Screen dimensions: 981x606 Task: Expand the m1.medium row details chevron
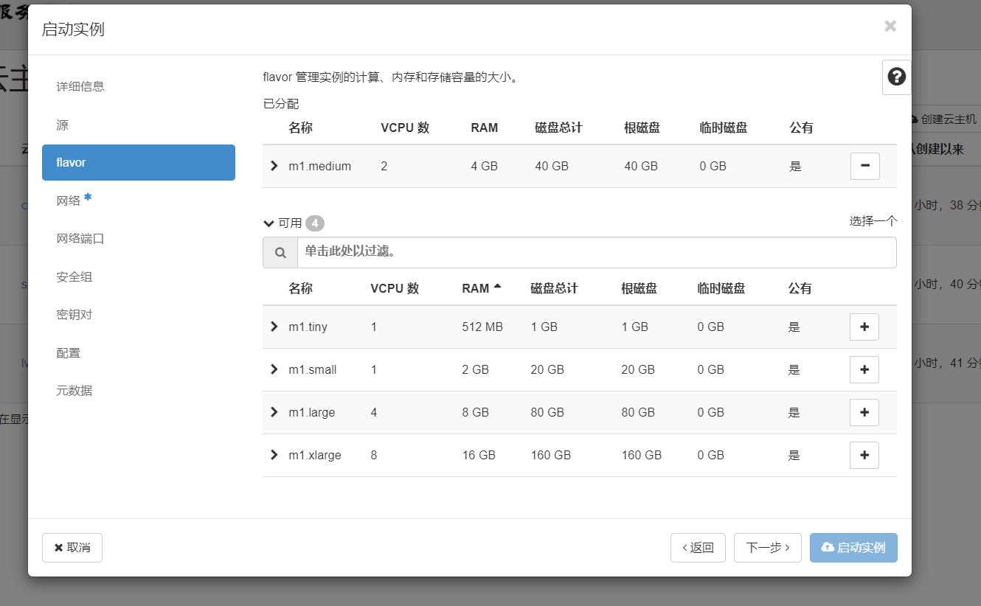(x=274, y=166)
